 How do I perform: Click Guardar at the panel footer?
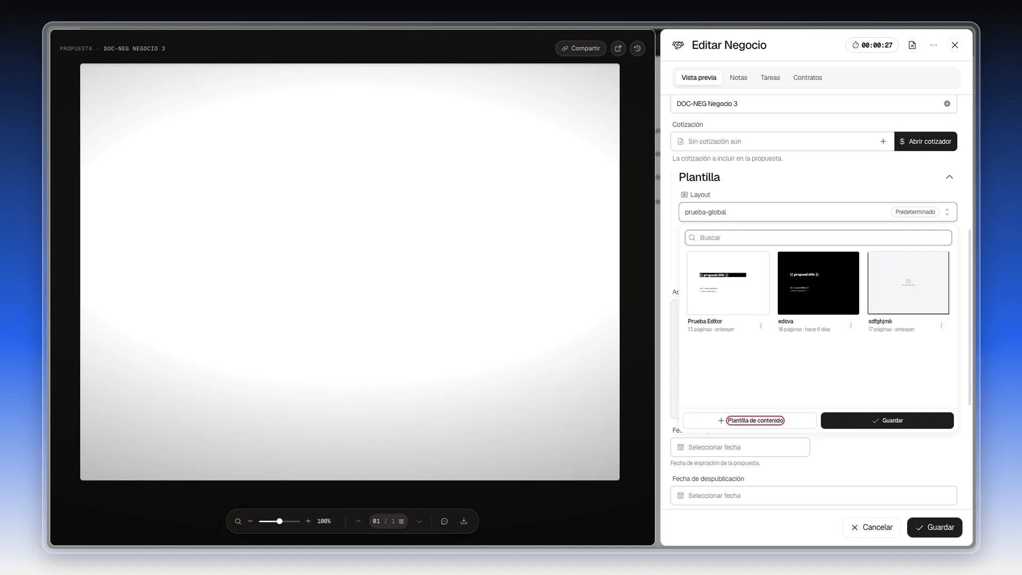(934, 528)
